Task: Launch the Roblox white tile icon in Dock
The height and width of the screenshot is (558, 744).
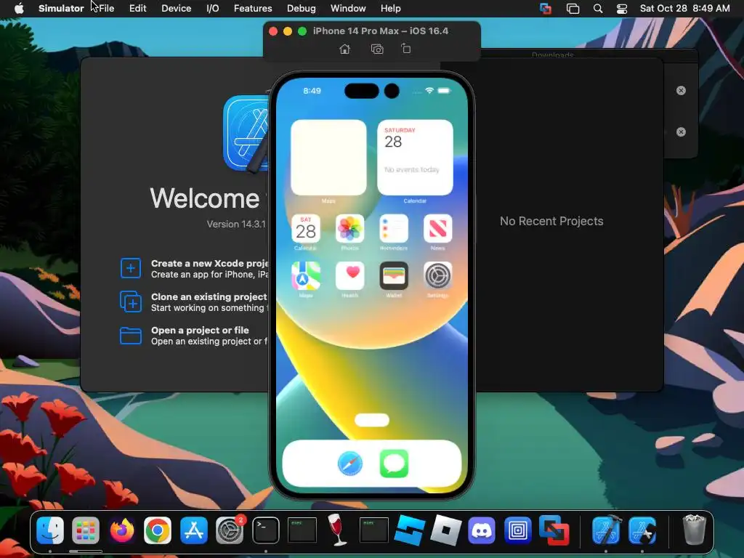Action: click(445, 530)
